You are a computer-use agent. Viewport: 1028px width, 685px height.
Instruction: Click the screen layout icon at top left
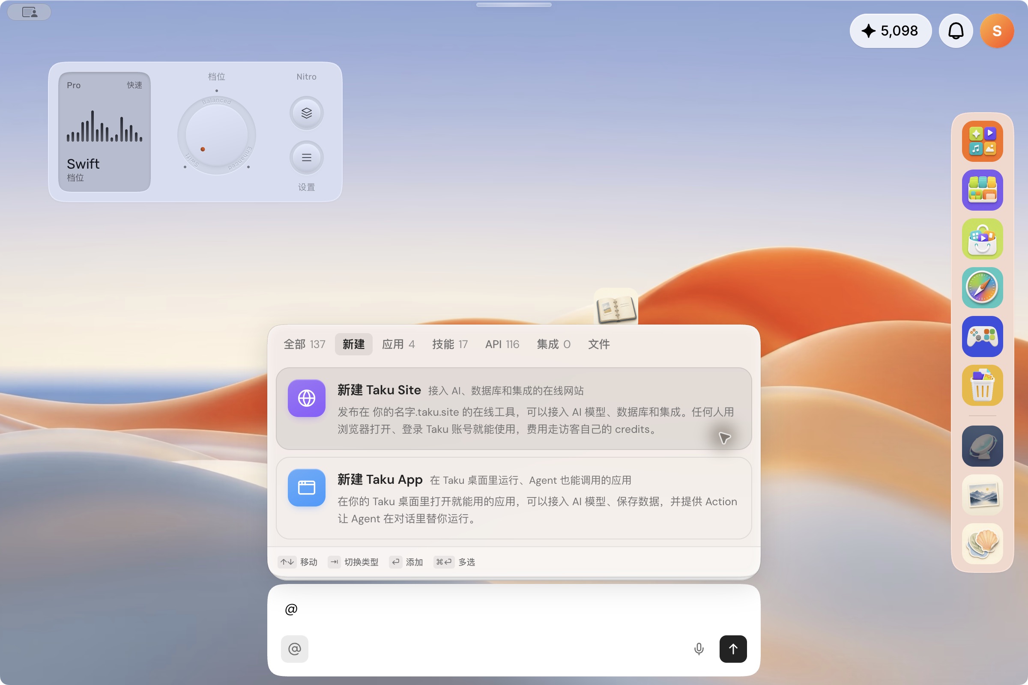29,12
